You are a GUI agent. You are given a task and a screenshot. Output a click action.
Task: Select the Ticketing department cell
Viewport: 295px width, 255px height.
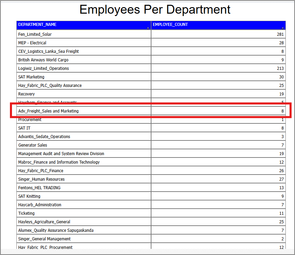(26, 213)
